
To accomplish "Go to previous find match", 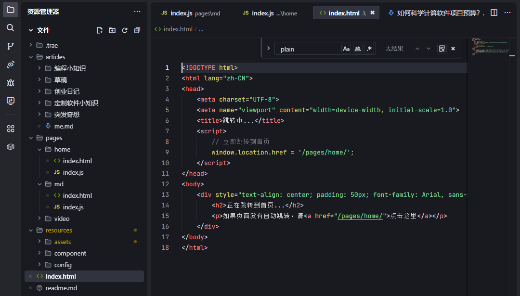I will point(417,49).
